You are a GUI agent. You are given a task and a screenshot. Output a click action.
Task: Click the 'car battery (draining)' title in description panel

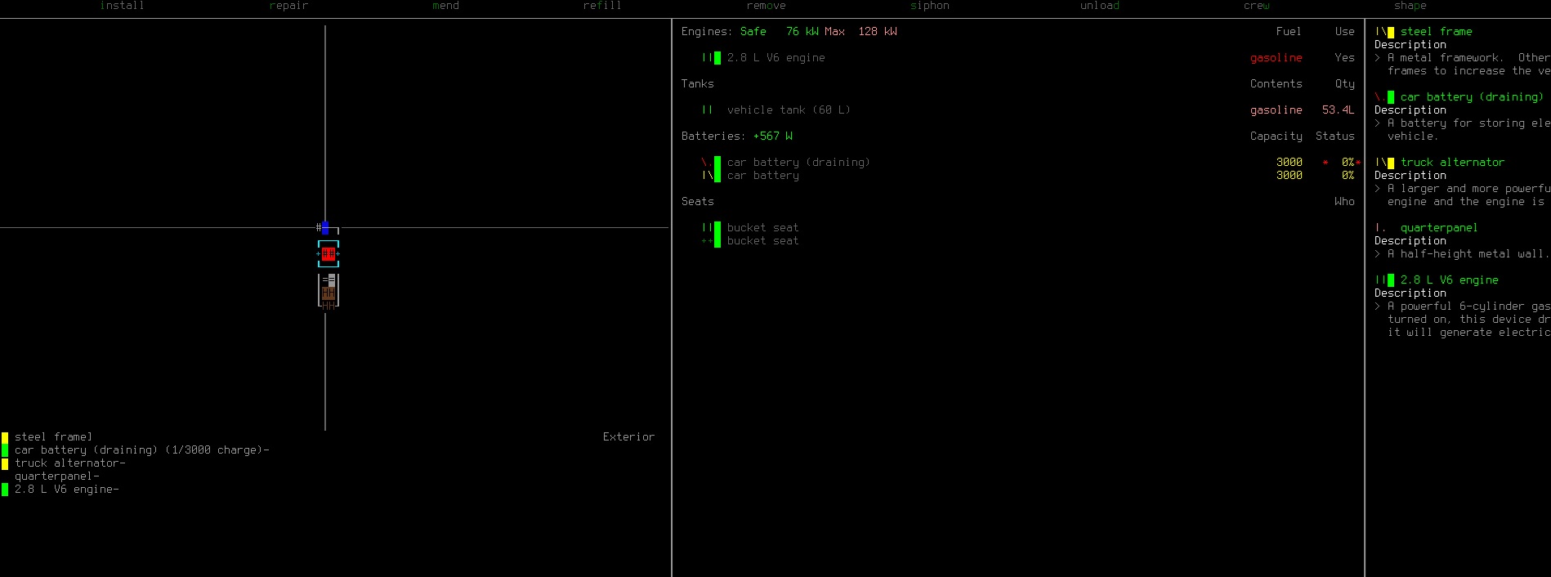coord(1473,97)
